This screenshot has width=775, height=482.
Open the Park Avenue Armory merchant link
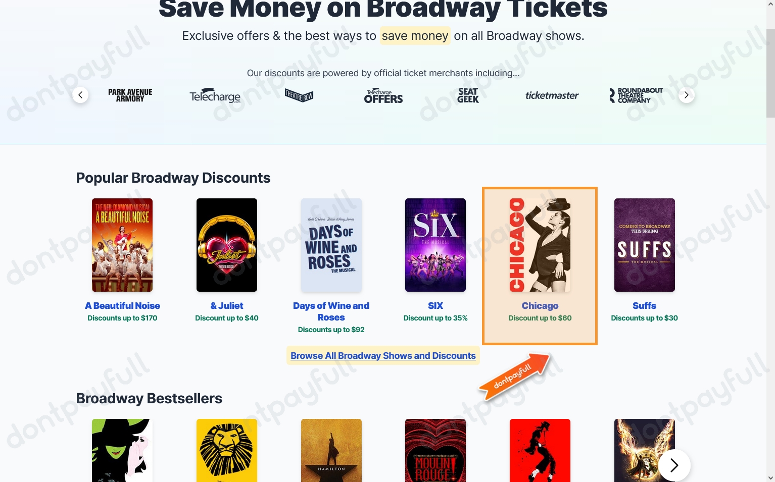point(130,95)
